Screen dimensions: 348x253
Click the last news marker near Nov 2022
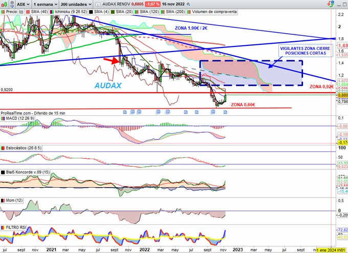tap(225, 112)
